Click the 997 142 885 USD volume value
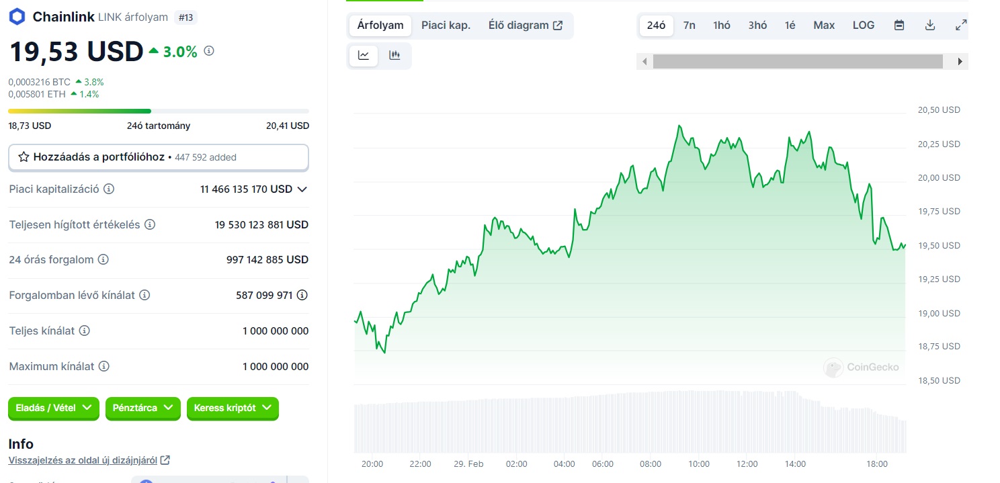1000x483 pixels. point(267,259)
